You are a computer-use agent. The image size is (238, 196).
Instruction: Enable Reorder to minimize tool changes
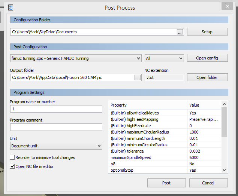tap(12, 157)
